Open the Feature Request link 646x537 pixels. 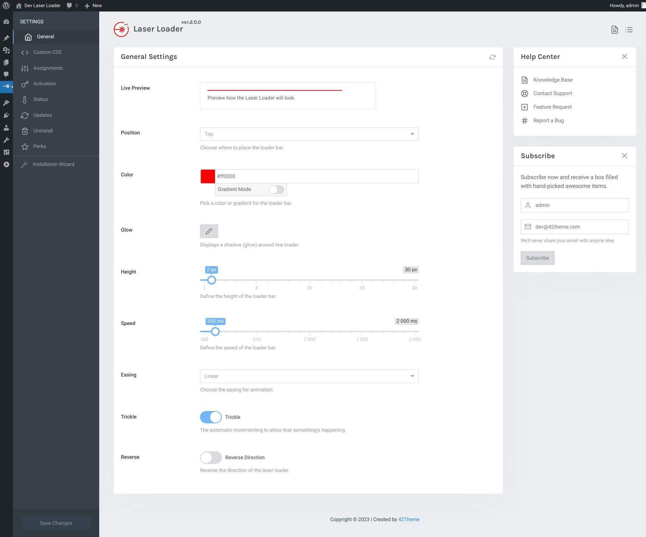[x=553, y=107]
